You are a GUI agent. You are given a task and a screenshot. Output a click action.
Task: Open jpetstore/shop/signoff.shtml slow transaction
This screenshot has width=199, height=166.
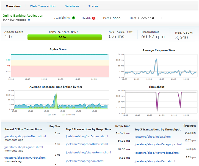pyautogui.click(x=24, y=147)
